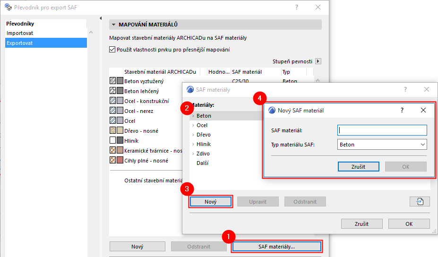438x257 pixels.
Task: Close the Nový SAF materiál dialog
Action: point(423,110)
